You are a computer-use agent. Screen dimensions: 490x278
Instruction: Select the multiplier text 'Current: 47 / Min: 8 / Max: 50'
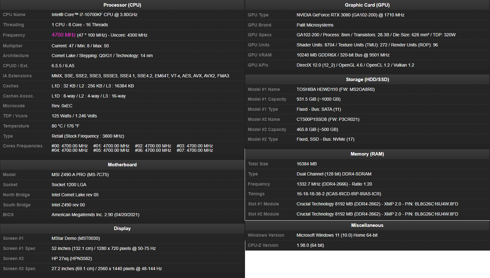click(80, 46)
